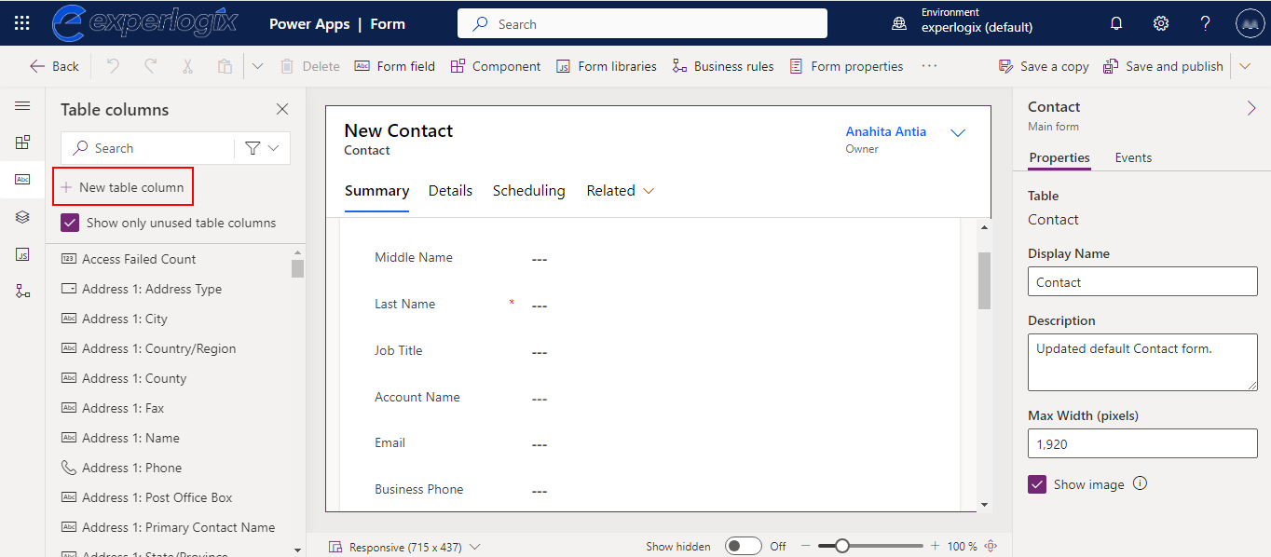The image size is (1271, 557).
Task: Toggle Show hidden switch
Action: point(744,547)
